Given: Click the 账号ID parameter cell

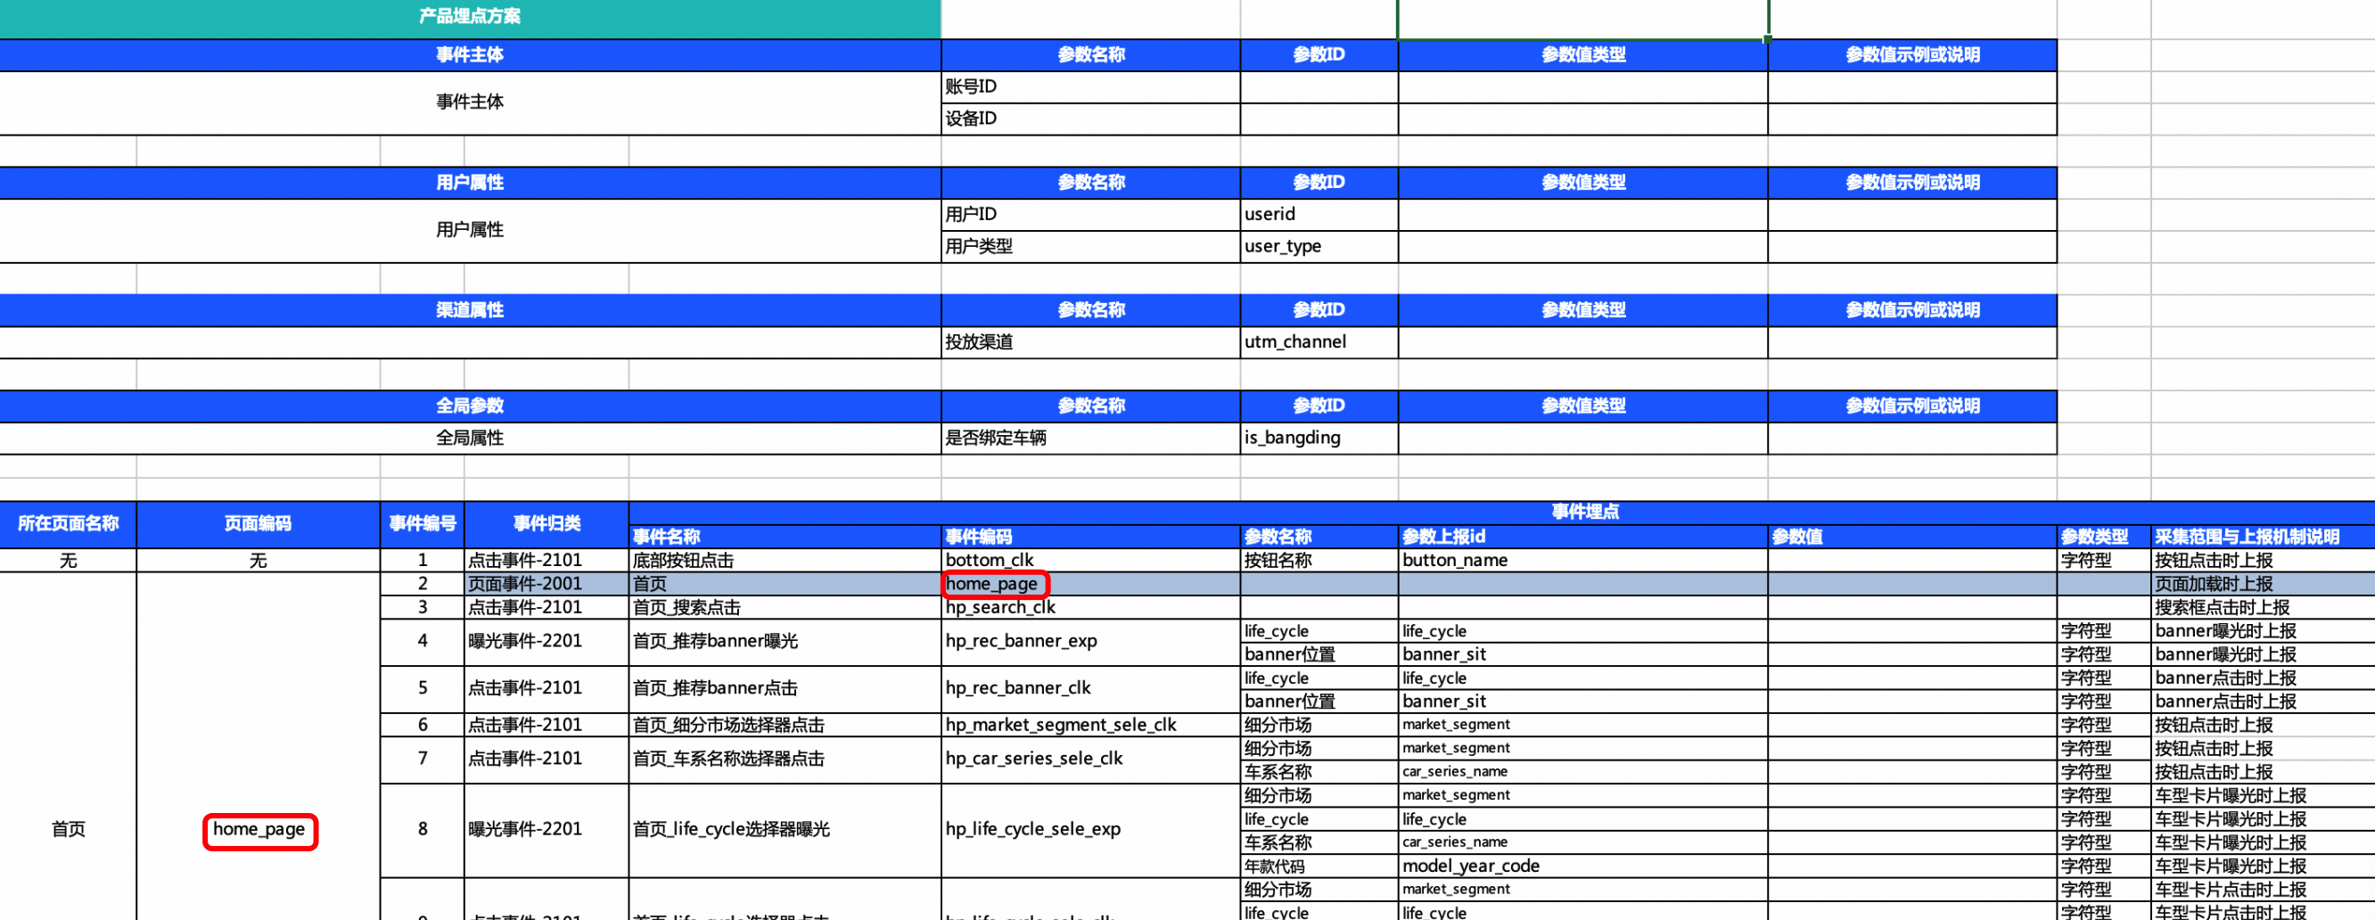Looking at the screenshot, I should [x=1090, y=86].
